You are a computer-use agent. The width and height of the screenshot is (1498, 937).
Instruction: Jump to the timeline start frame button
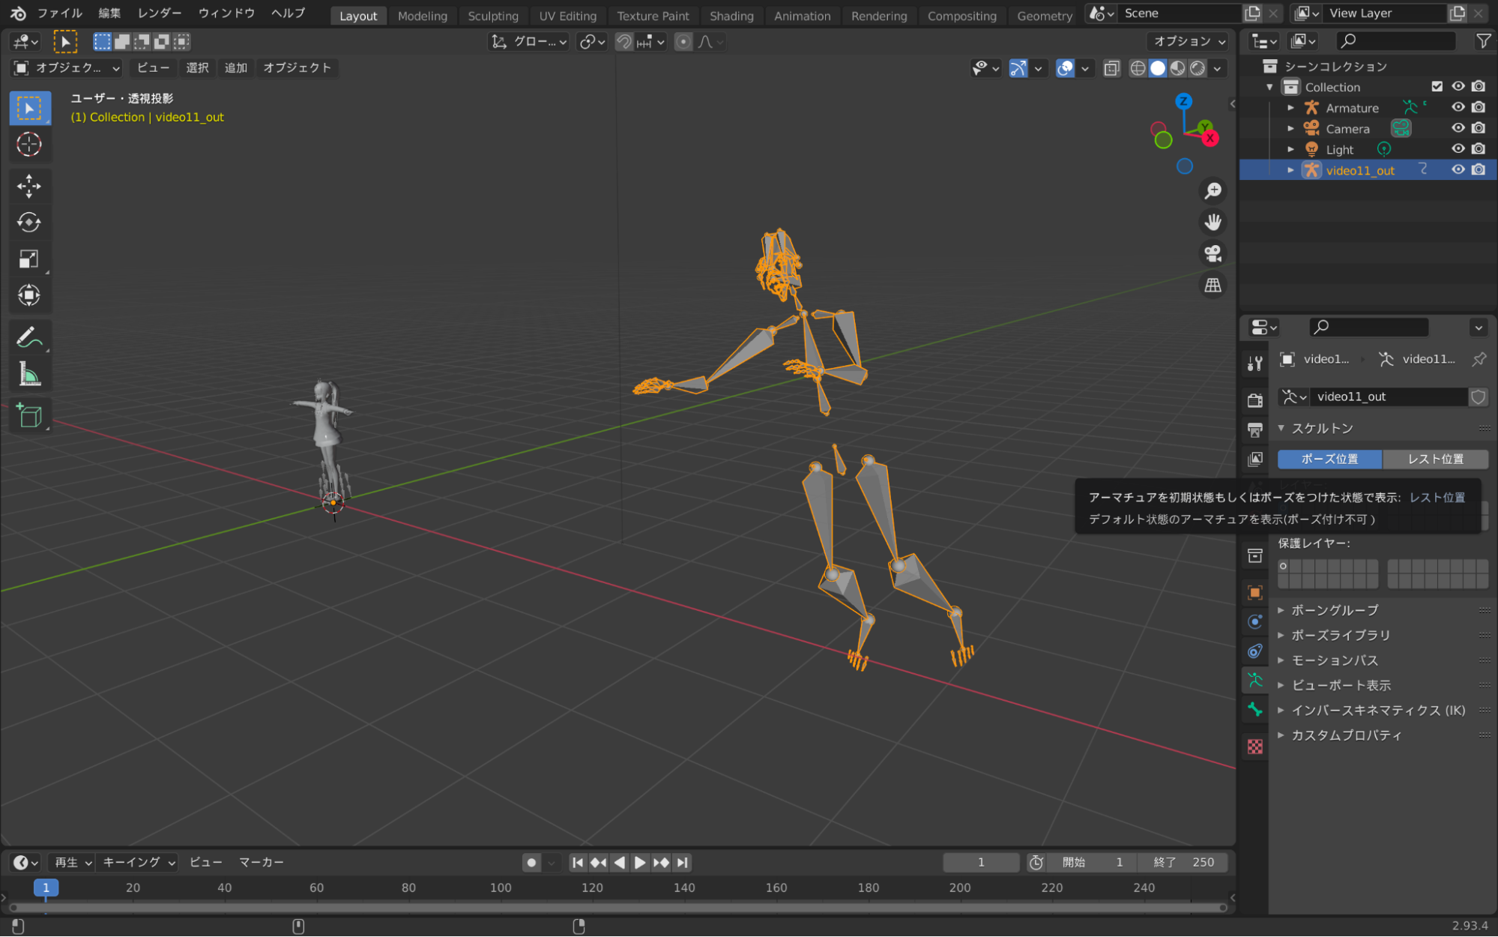[578, 863]
